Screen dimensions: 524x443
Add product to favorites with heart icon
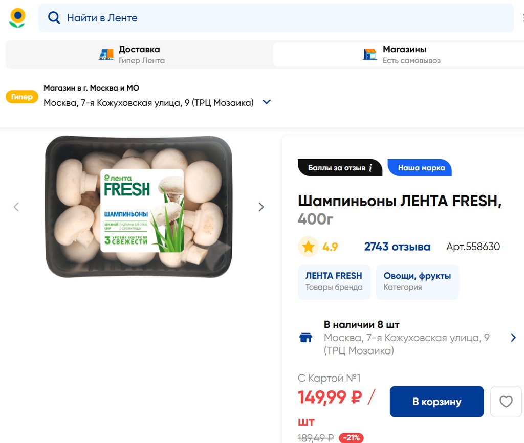[506, 402]
